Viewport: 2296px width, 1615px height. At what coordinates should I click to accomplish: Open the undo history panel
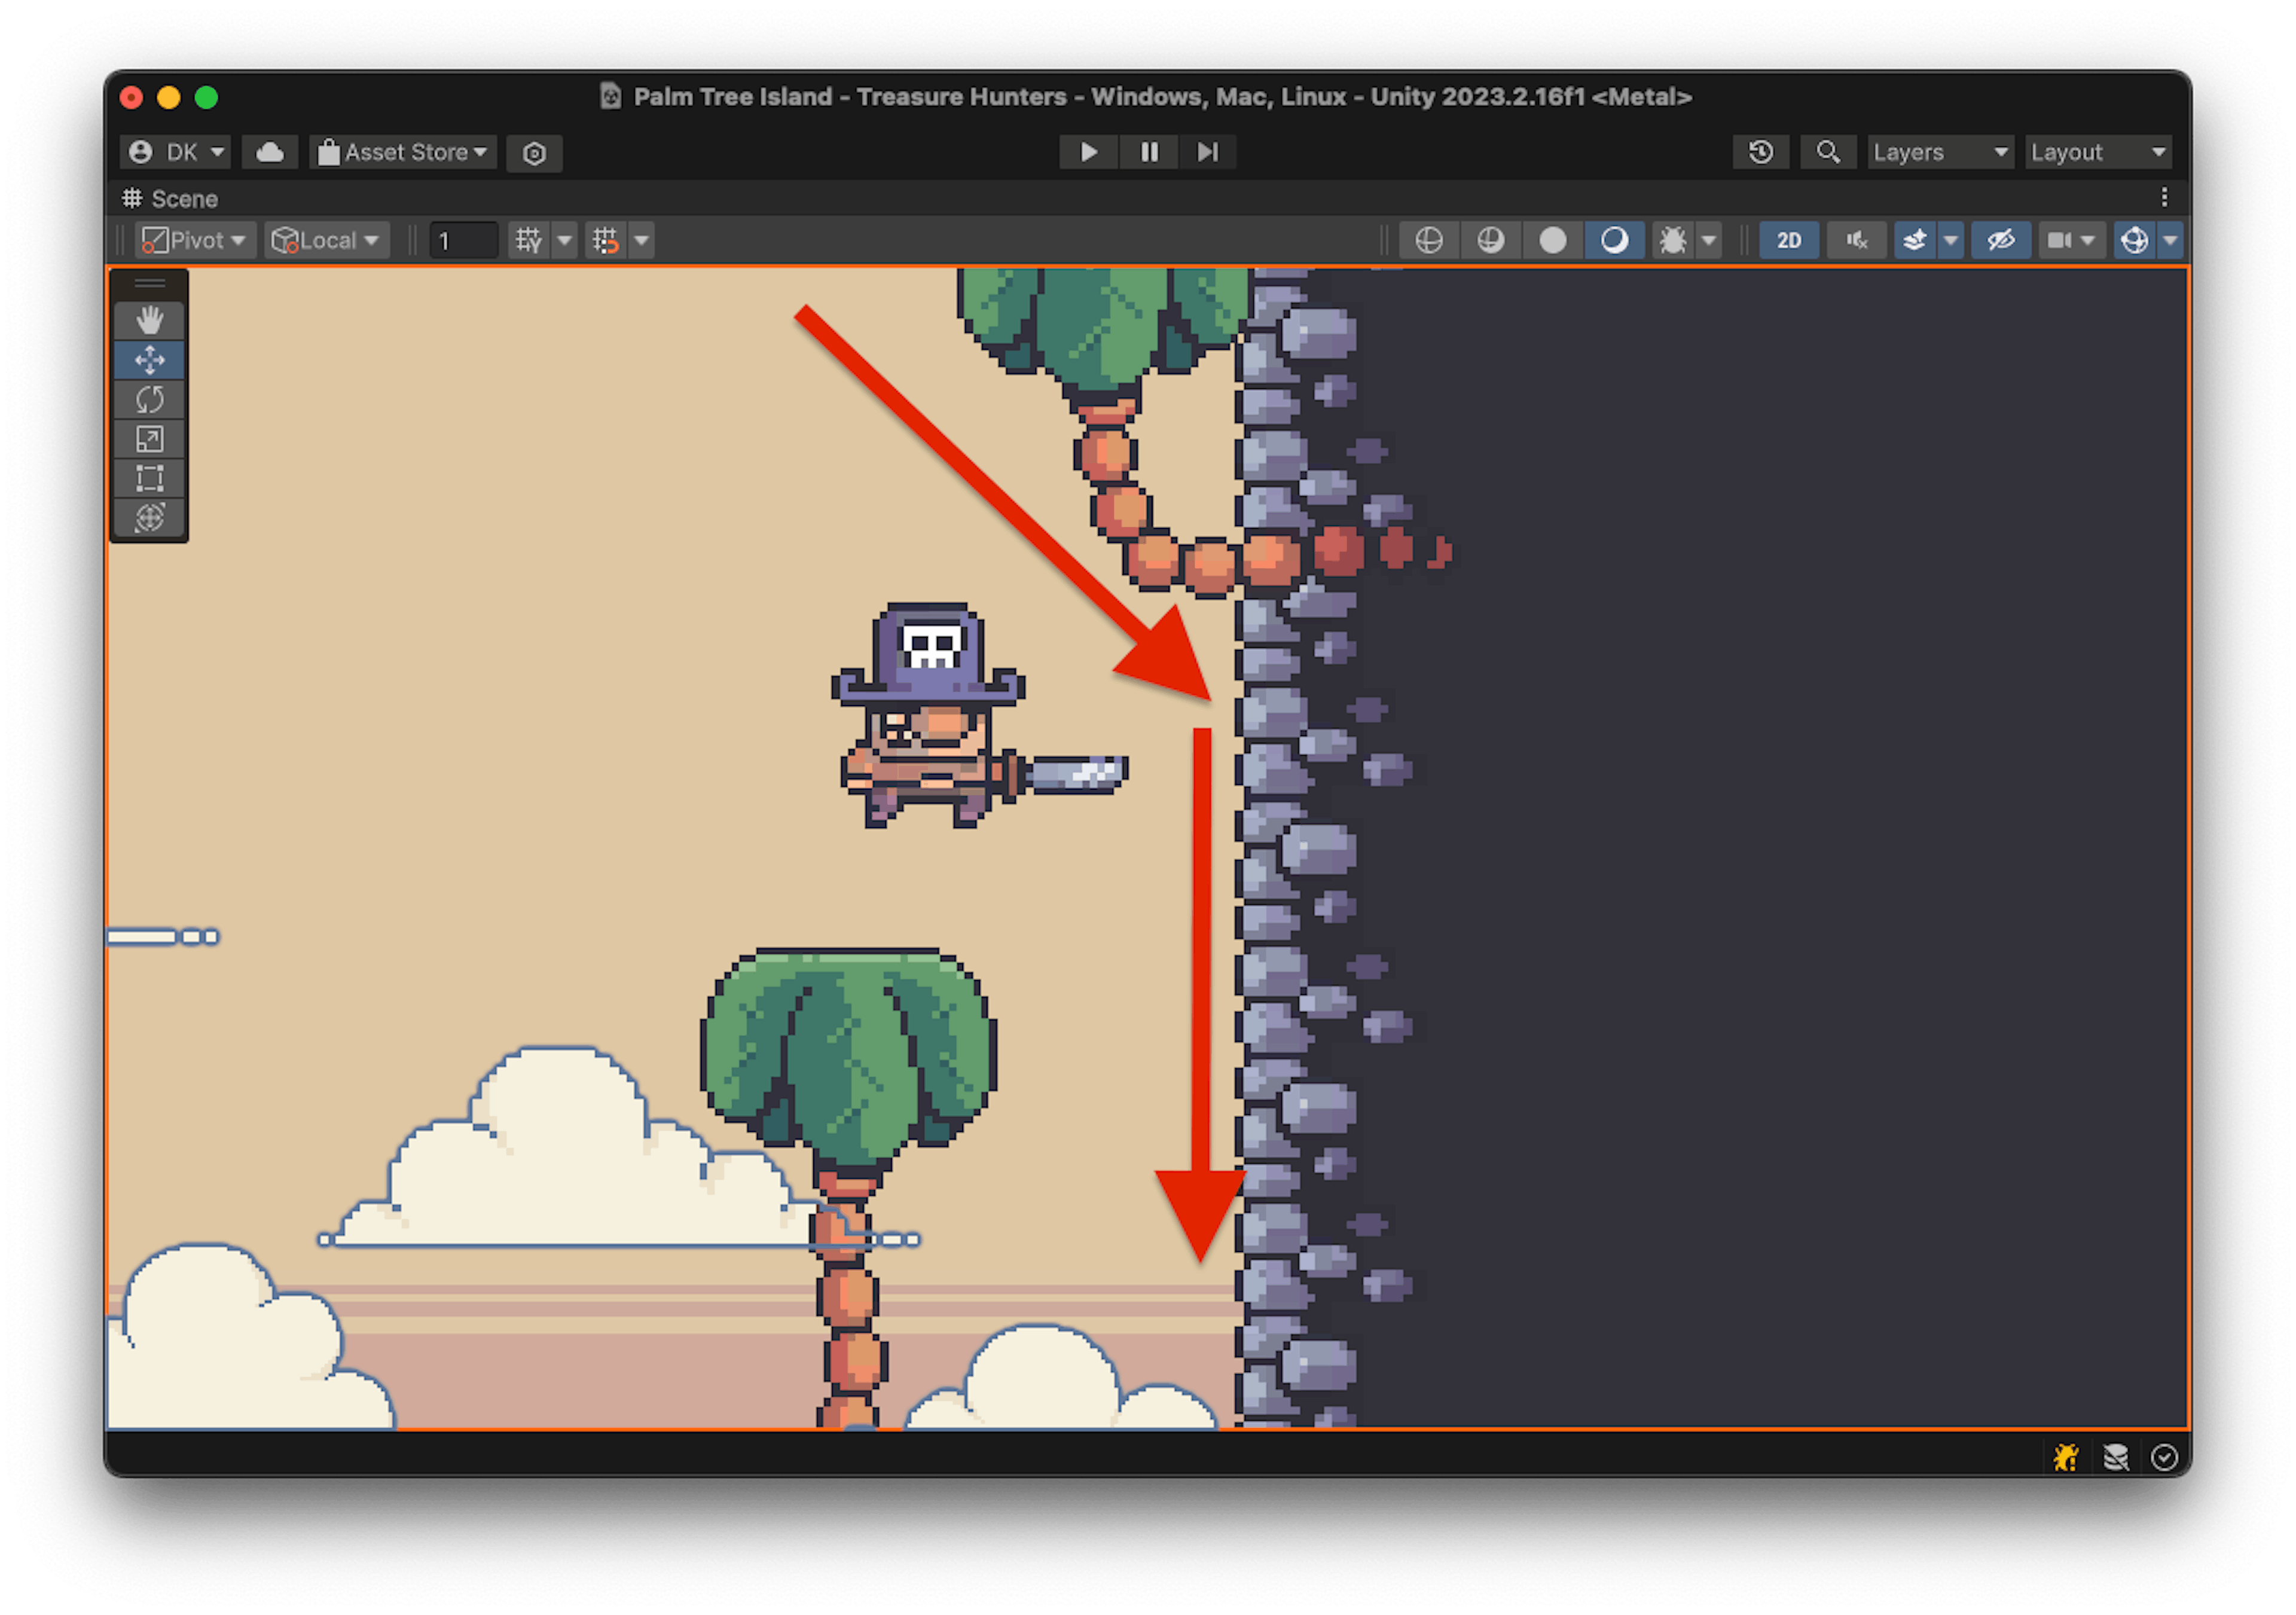point(1760,153)
